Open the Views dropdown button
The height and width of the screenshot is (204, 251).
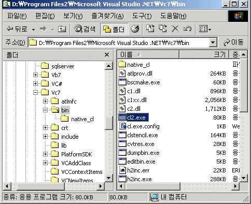pyautogui.click(x=205, y=29)
